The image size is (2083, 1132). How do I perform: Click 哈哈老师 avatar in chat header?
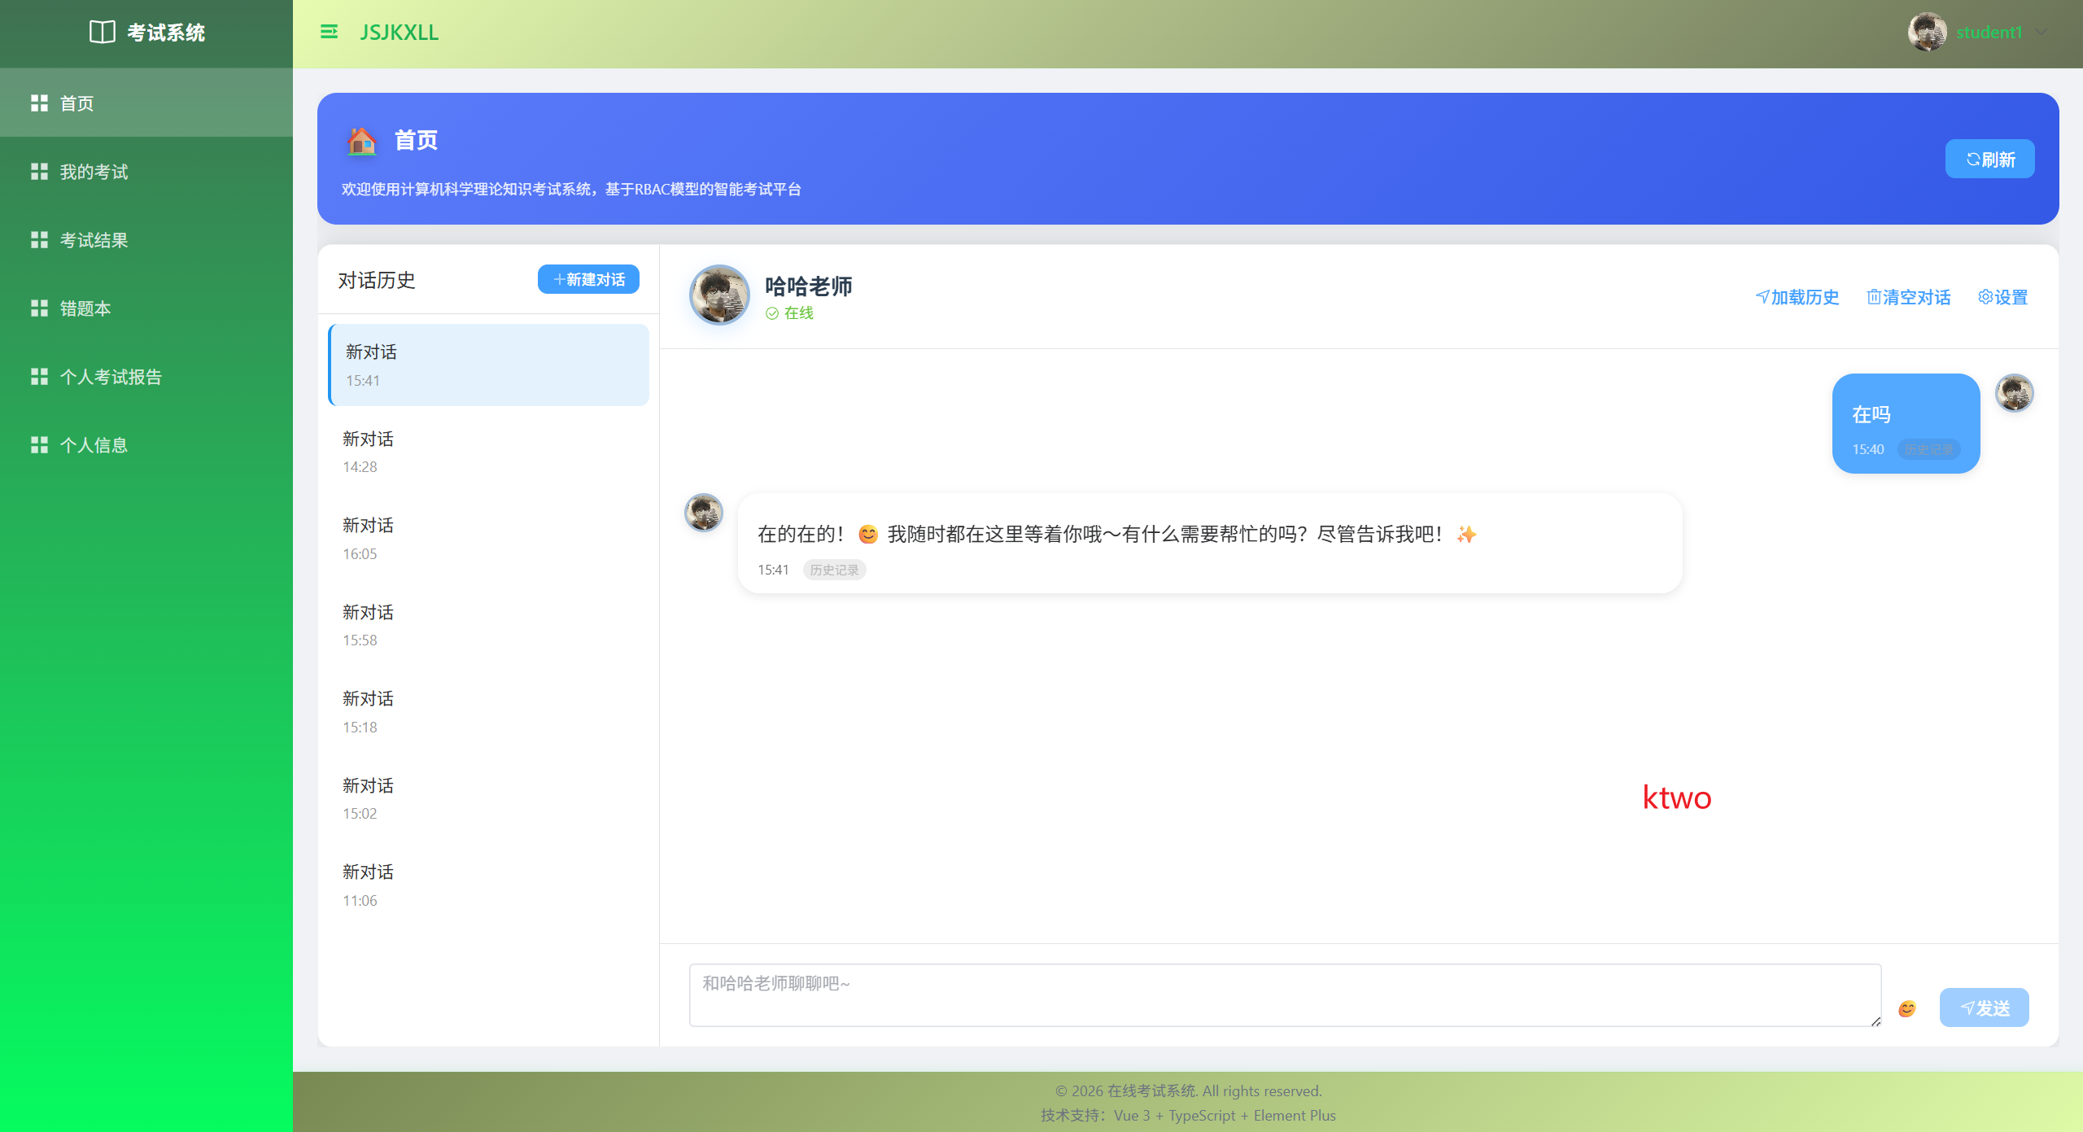coord(719,295)
